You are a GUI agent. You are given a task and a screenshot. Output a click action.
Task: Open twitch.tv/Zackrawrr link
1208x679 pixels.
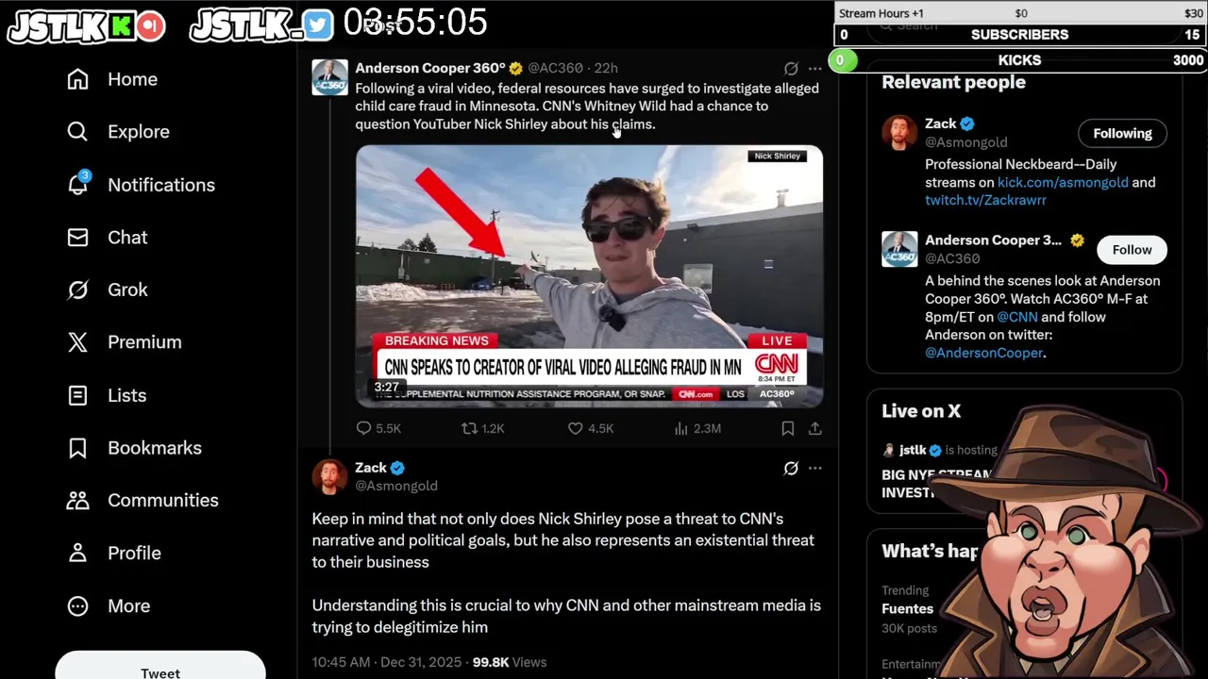[x=985, y=200]
